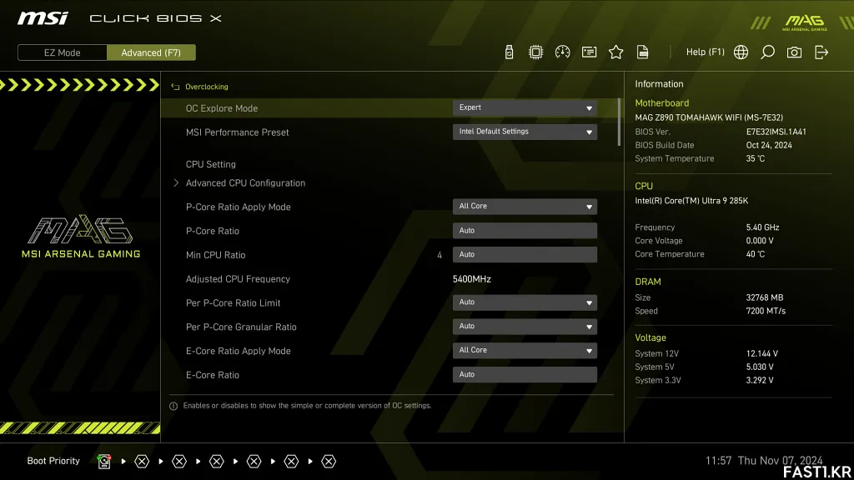Open the OC Explore Mode dropdown
The height and width of the screenshot is (480, 854).
525,107
